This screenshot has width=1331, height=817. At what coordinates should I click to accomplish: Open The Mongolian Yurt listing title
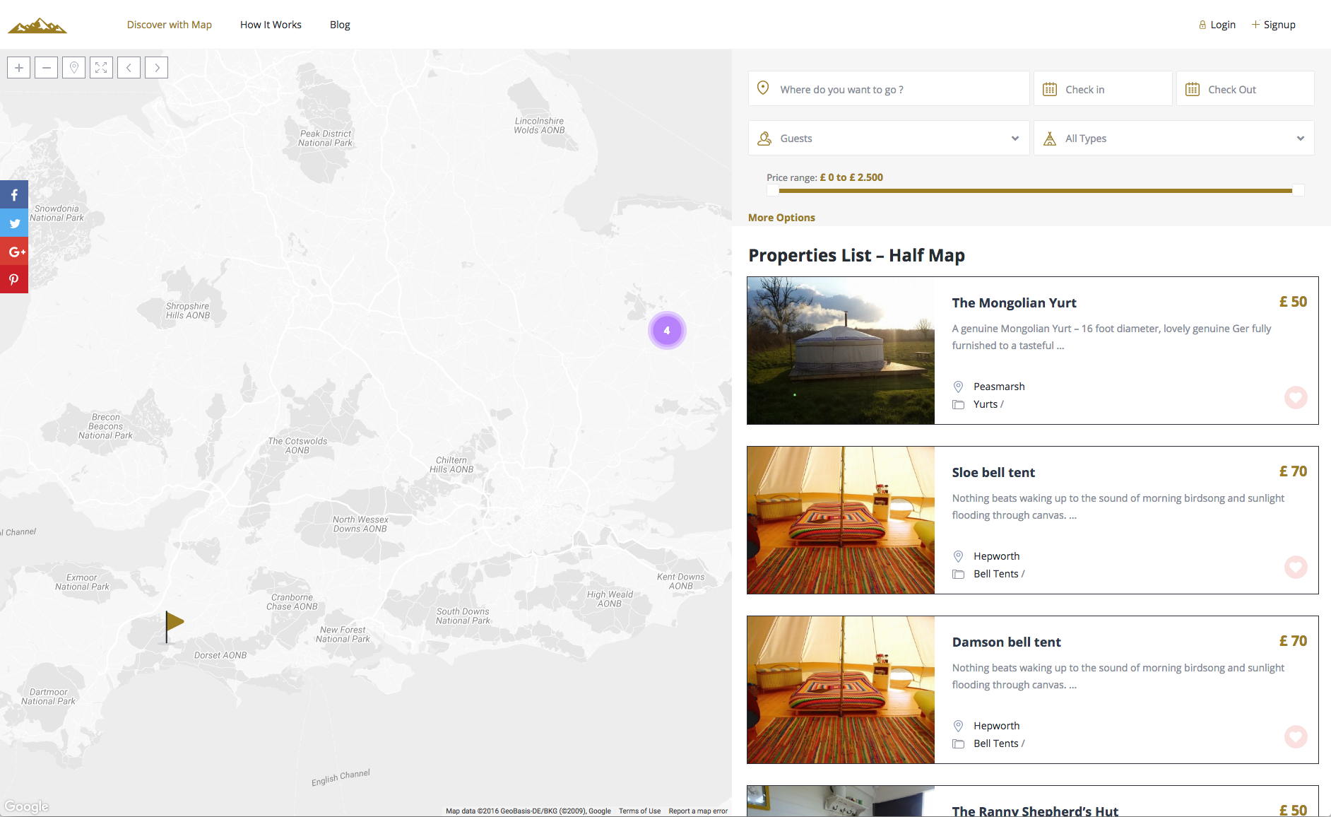coord(1014,302)
